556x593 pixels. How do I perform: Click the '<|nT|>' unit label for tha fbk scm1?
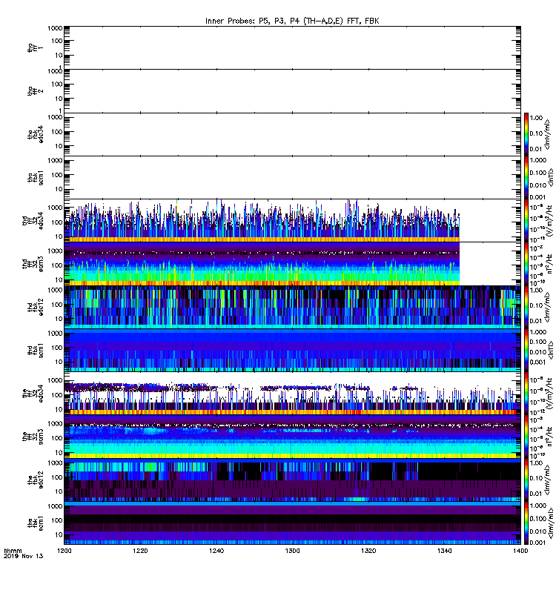tap(549, 177)
